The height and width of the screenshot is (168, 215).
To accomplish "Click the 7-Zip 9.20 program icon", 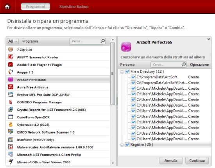I will point(11,49).
